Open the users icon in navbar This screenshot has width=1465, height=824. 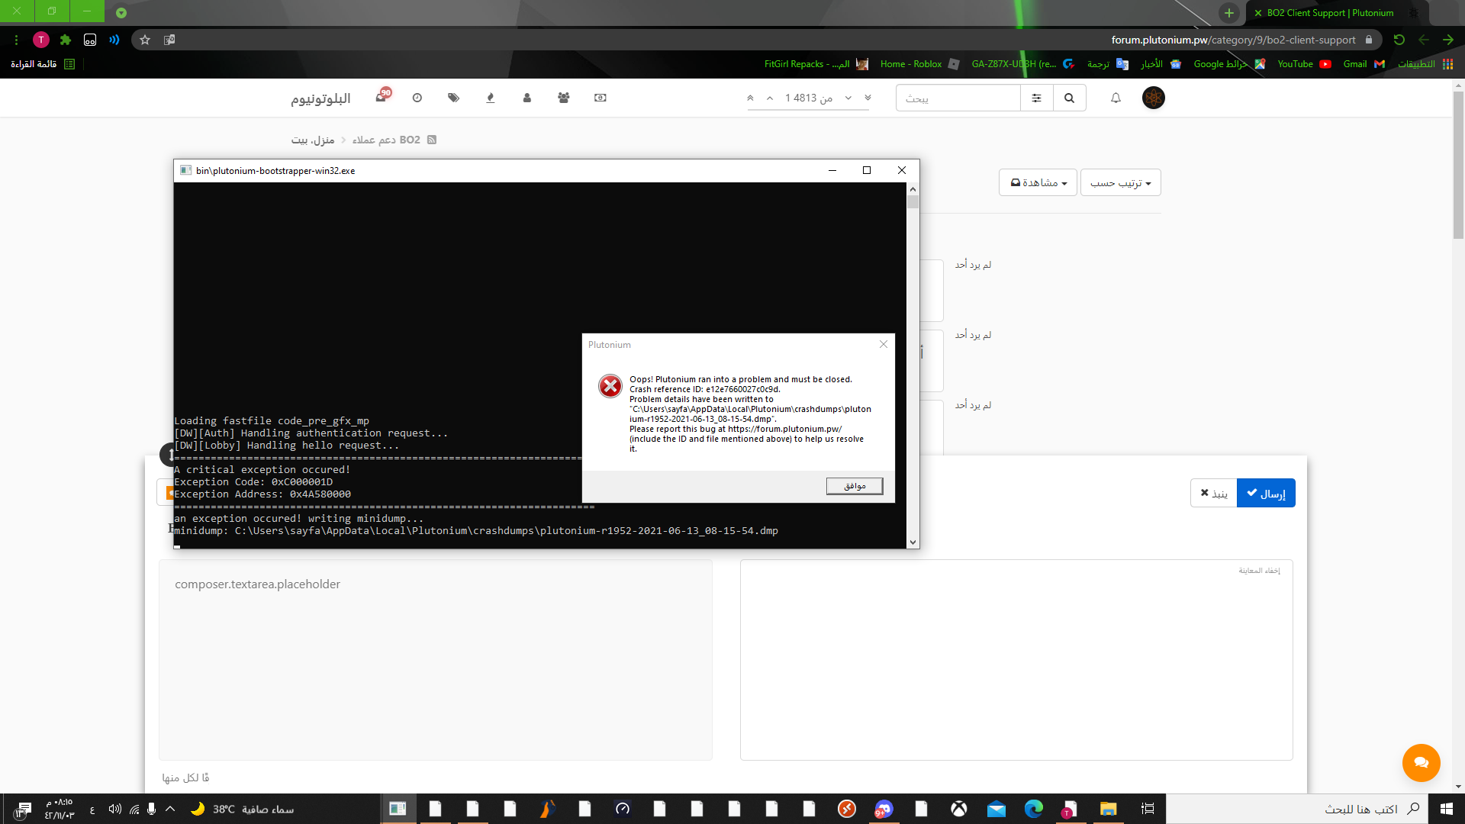tap(527, 98)
